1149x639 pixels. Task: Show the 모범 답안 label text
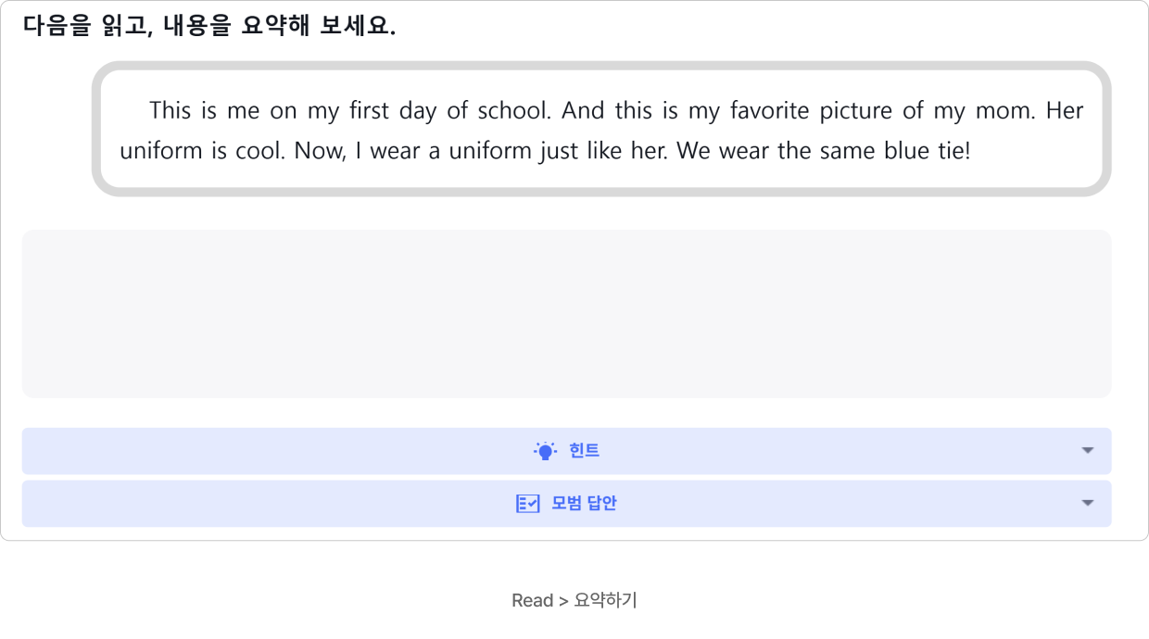pyautogui.click(x=584, y=504)
